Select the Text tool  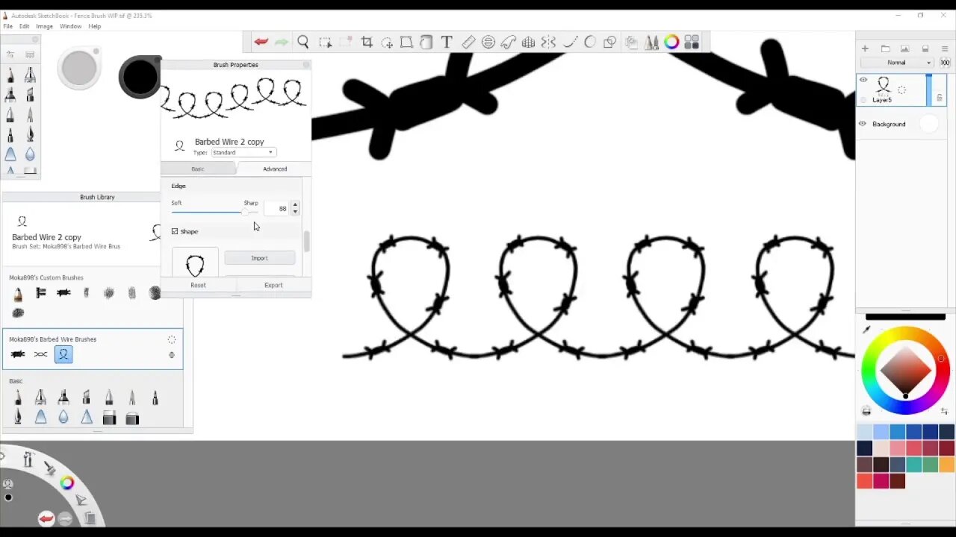coord(447,42)
